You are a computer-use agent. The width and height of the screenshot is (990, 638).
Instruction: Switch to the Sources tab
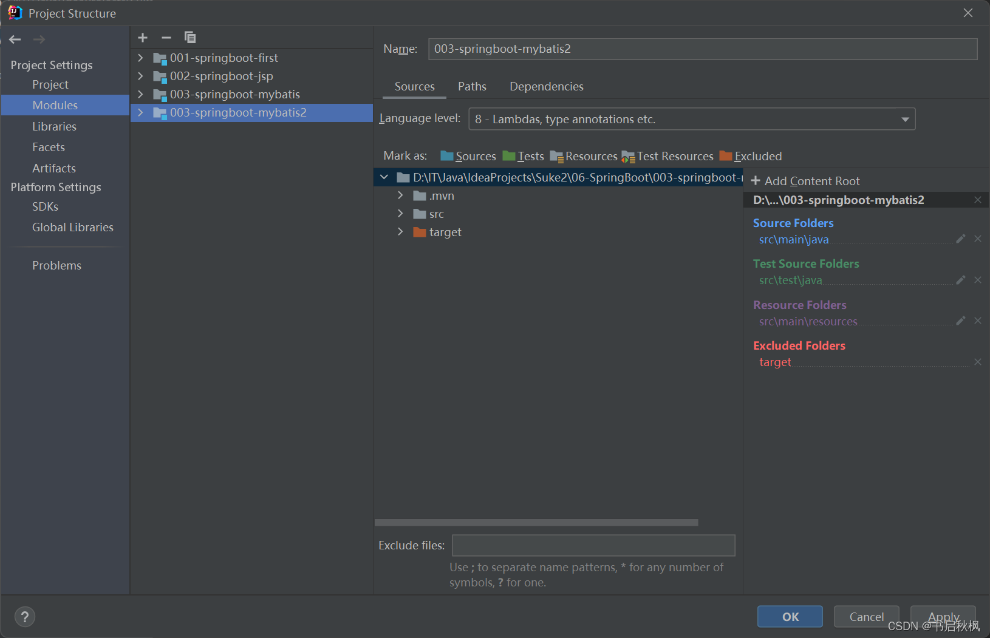(415, 86)
